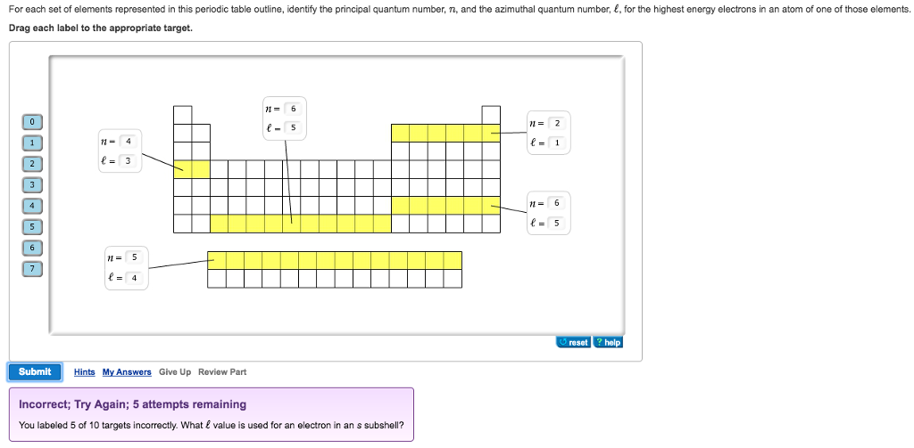Viewport: 914px width, 448px height.
Task: Choose the blue label tile 4
Action: coord(33,206)
